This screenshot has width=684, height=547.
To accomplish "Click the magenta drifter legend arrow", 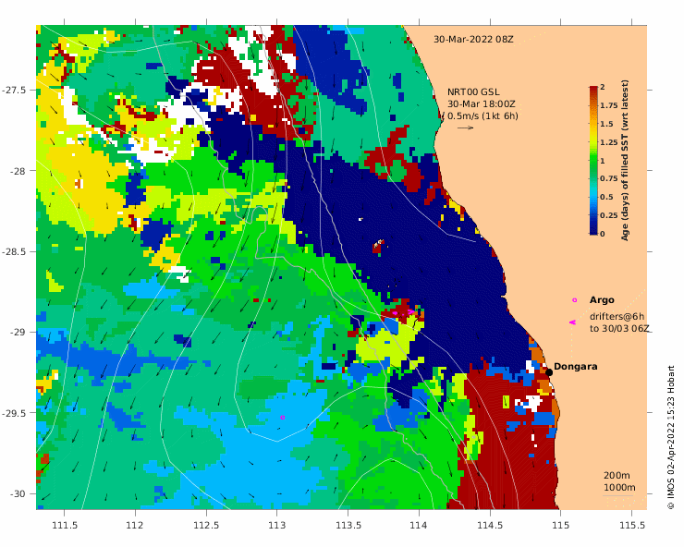I will [x=572, y=322].
